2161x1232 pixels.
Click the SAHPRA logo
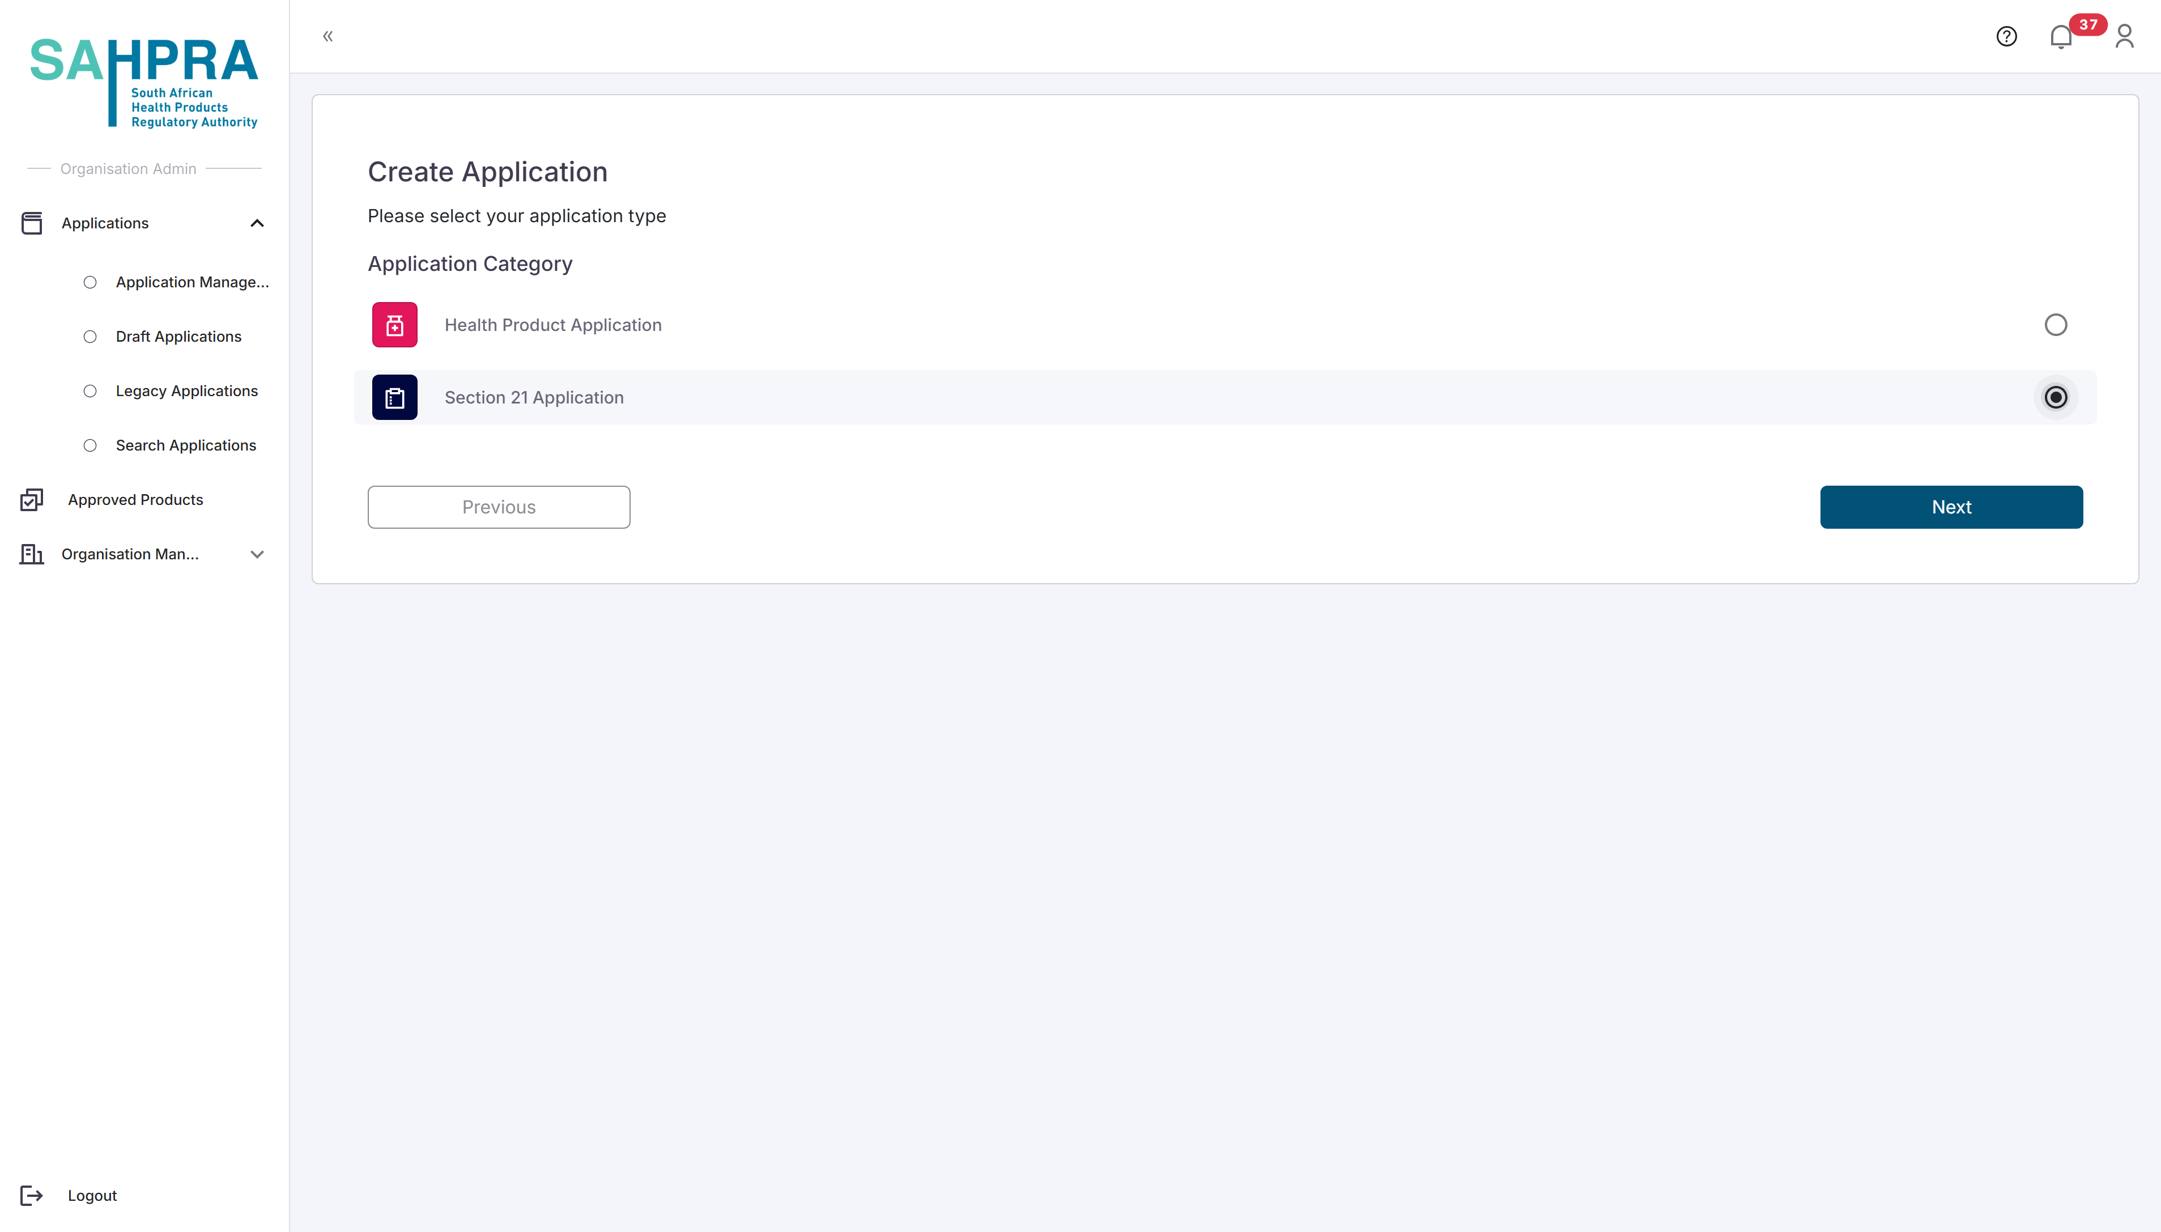click(x=144, y=83)
